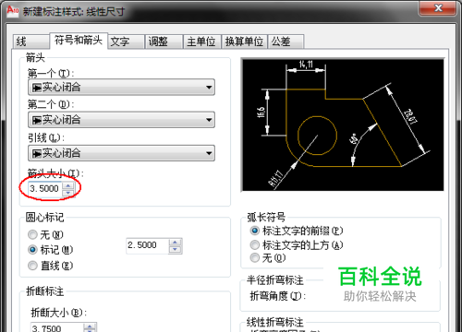Open the 换算单位 tab
The image size is (462, 332).
(x=245, y=41)
